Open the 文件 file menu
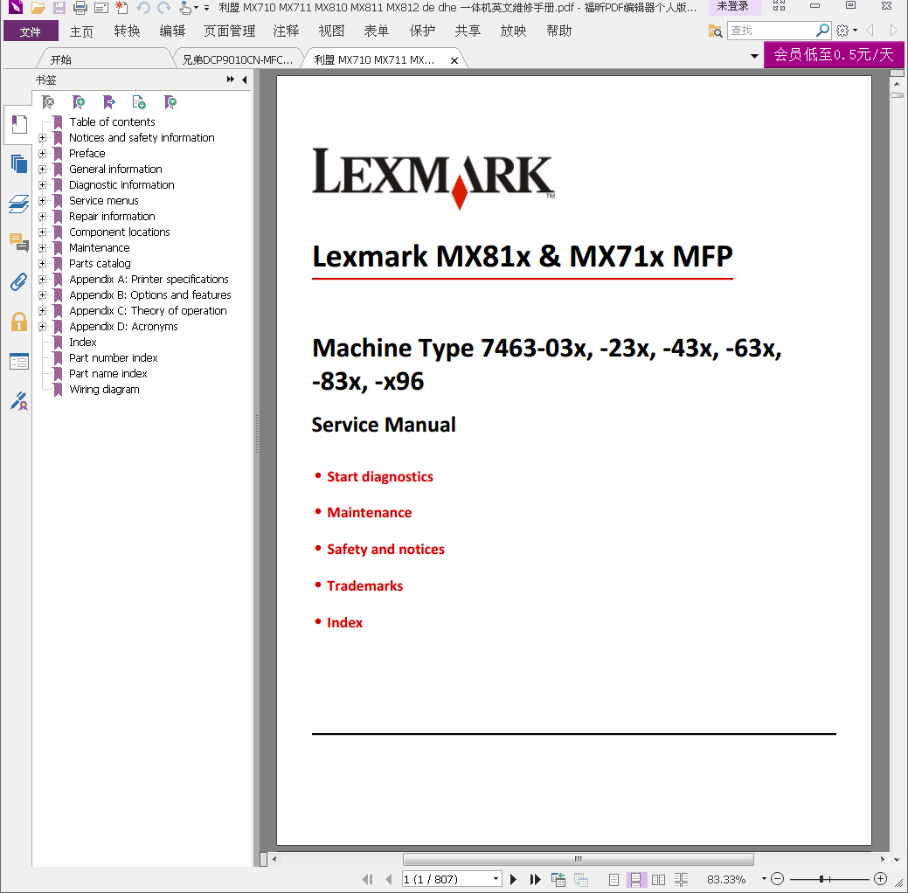Screen dimensions: 908x893 pyautogui.click(x=31, y=31)
